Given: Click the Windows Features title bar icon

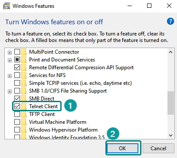Looking at the screenshot, I should (x=7, y=6).
